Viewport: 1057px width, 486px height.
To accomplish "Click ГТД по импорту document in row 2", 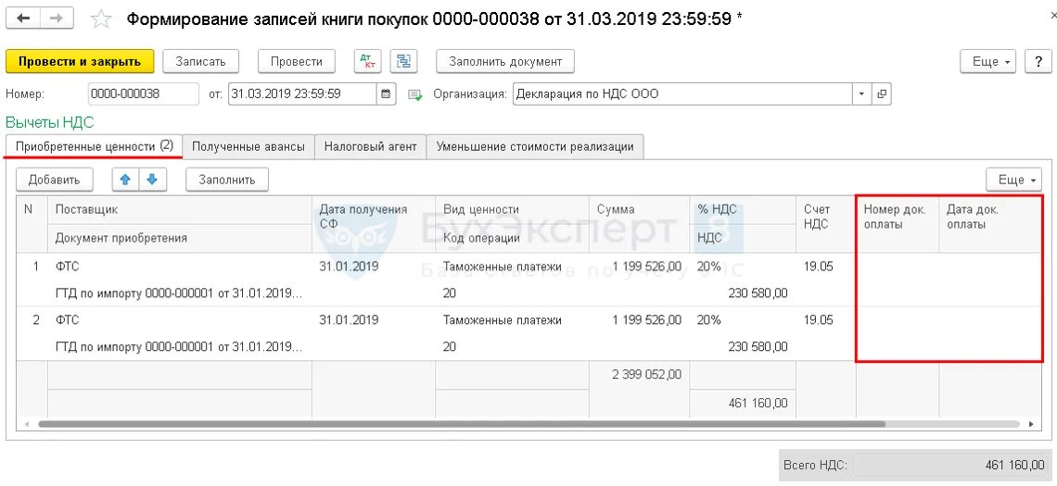I will (x=179, y=347).
